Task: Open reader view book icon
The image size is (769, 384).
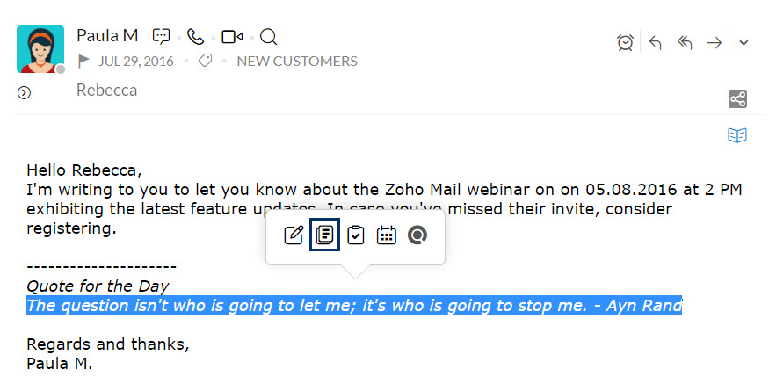Action: click(x=737, y=134)
